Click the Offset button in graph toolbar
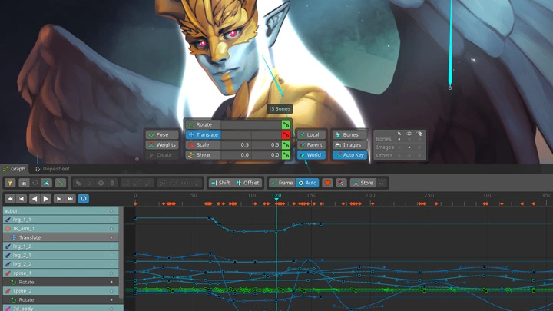 coord(247,183)
